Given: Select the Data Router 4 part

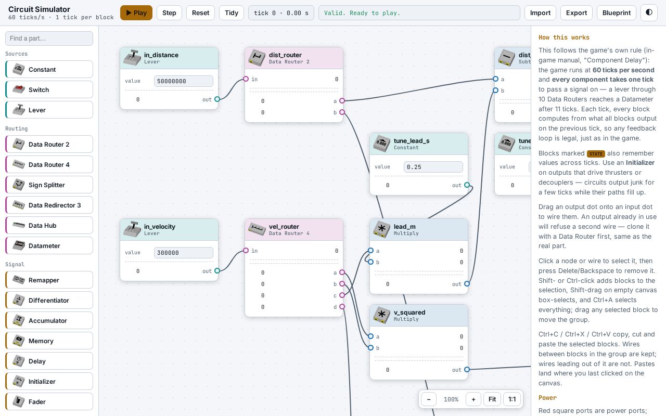Looking at the screenshot, I should (49, 164).
